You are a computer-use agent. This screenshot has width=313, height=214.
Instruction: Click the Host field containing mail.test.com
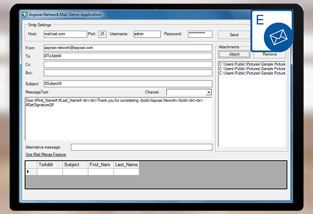click(65, 34)
